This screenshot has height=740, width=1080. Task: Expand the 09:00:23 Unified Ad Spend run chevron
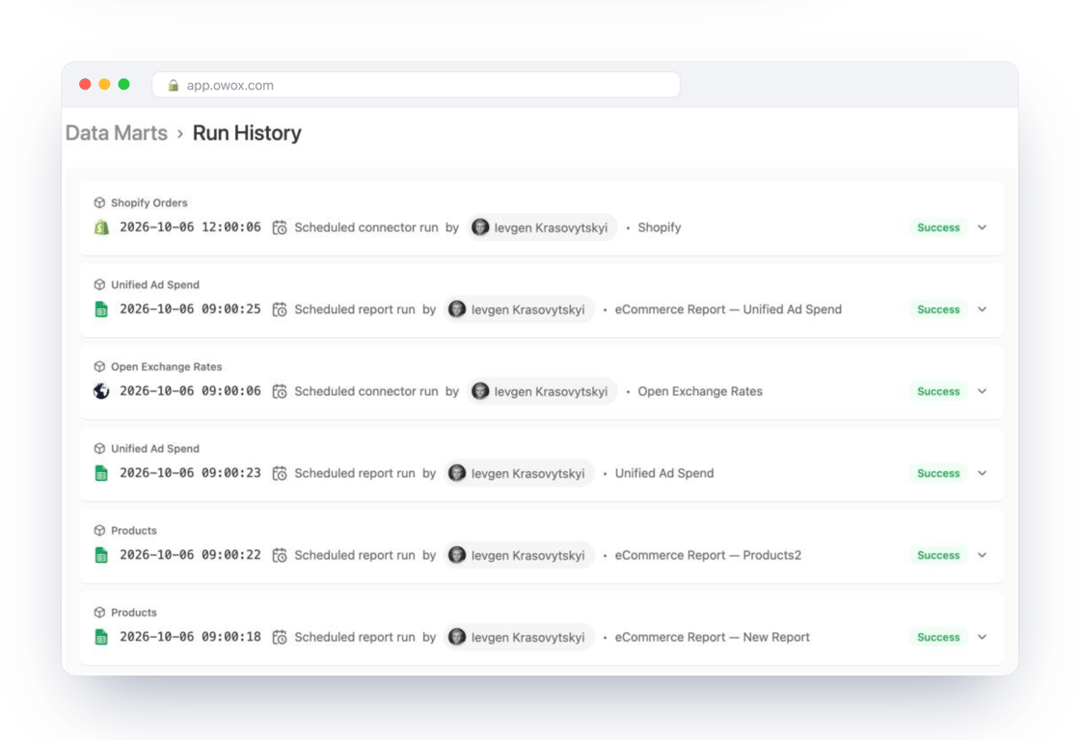point(983,473)
